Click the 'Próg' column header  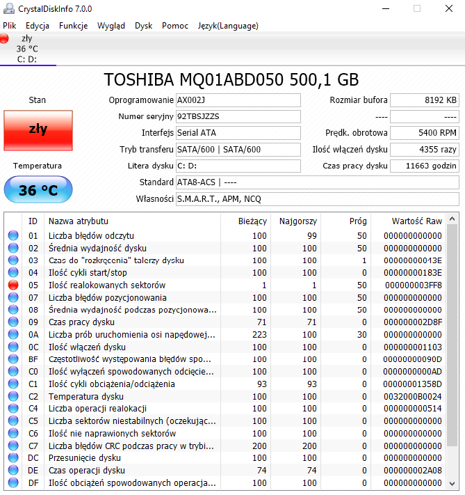pos(346,221)
